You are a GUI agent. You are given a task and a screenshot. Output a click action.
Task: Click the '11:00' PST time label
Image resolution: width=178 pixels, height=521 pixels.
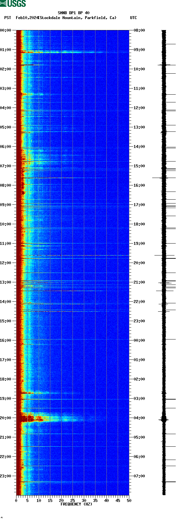pyautogui.click(x=5, y=244)
